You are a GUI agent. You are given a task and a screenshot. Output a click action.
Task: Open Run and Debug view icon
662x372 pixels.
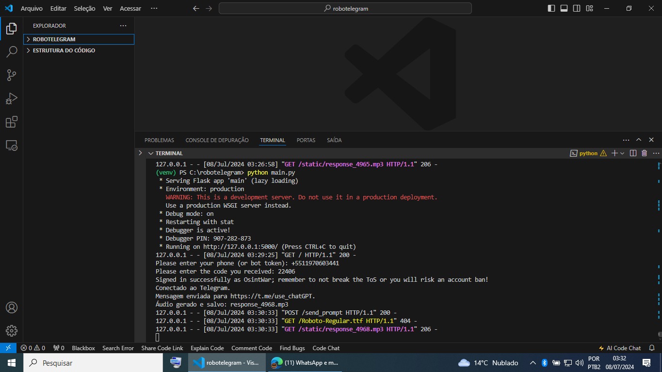pyautogui.click(x=12, y=98)
